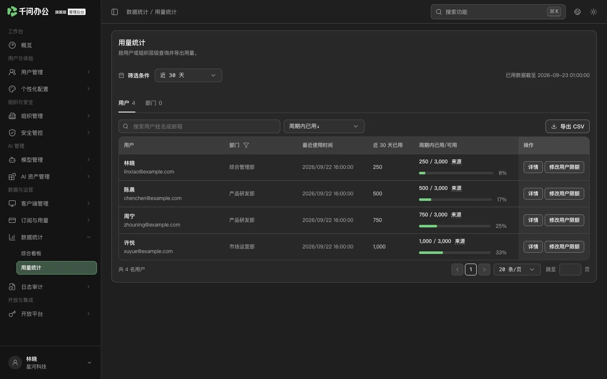The height and width of the screenshot is (379, 607).
Task: Click the 组织管理 building icon
Action: pos(12,116)
